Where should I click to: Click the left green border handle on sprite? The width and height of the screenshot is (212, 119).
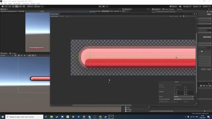pos(90,57)
